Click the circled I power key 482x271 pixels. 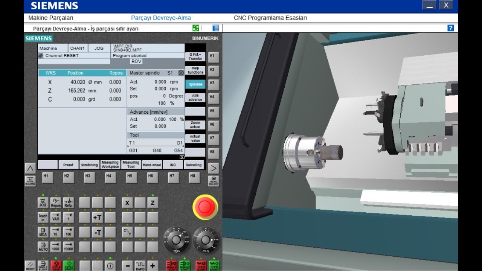tap(110, 266)
